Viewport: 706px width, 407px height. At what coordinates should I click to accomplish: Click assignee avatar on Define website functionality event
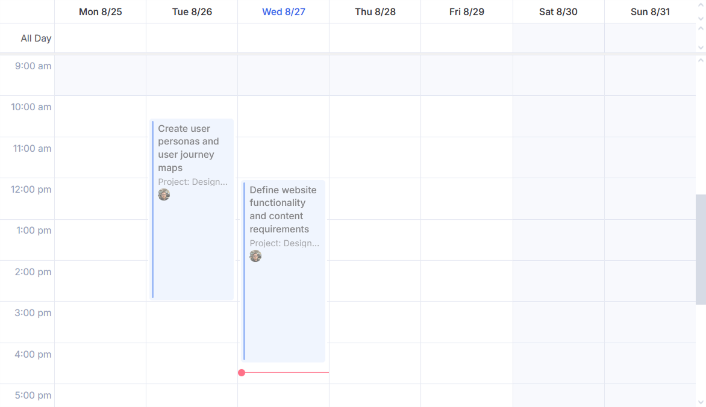255,256
